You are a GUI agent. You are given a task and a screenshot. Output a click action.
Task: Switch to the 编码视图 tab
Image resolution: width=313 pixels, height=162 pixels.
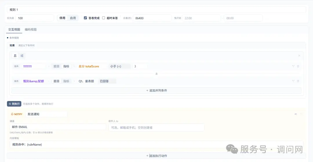[31, 30]
